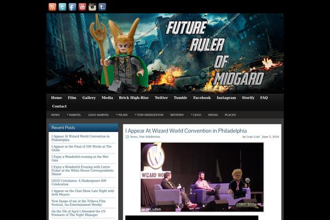Select the PLACES category

pos(230,115)
